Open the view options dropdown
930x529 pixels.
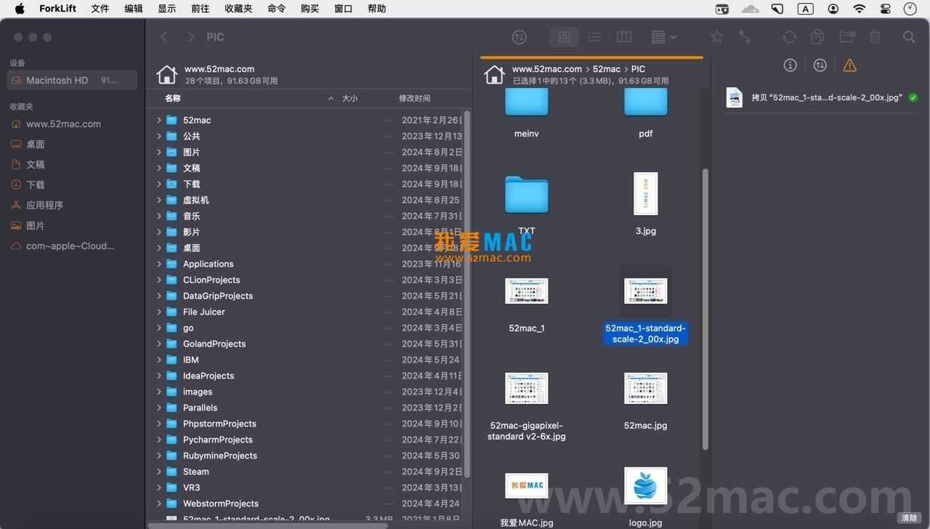point(663,37)
